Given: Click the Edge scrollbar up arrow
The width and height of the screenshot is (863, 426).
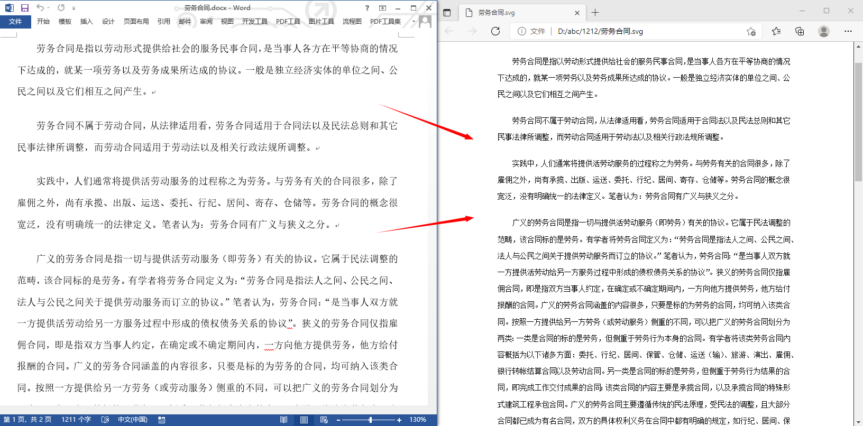Looking at the screenshot, I should pyautogui.click(x=859, y=47).
